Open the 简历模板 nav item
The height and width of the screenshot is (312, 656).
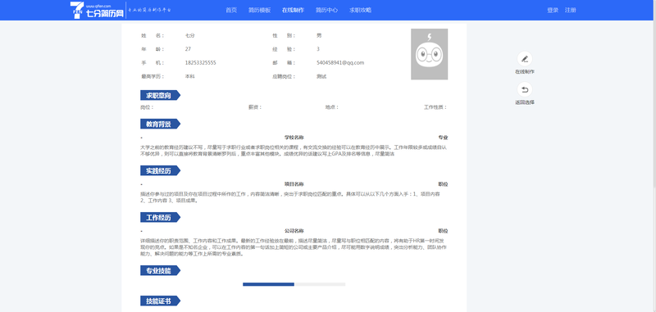coord(259,10)
